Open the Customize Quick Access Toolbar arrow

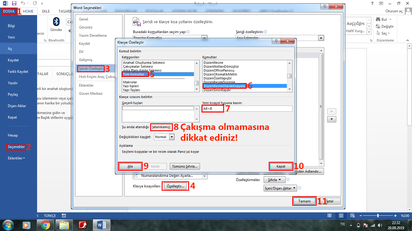pos(42,4)
